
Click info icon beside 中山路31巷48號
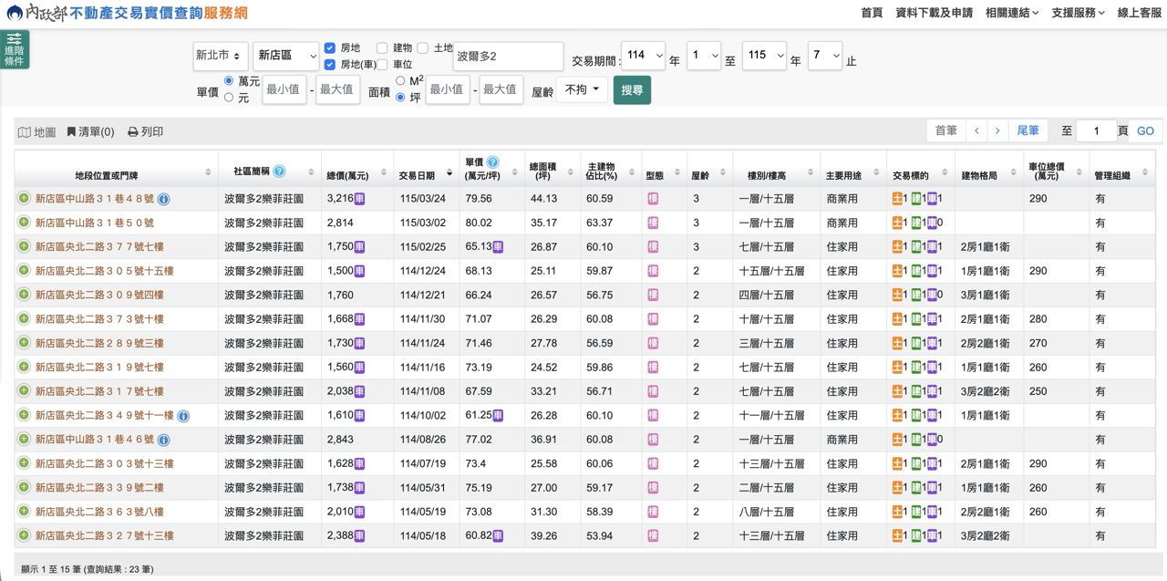click(x=164, y=199)
